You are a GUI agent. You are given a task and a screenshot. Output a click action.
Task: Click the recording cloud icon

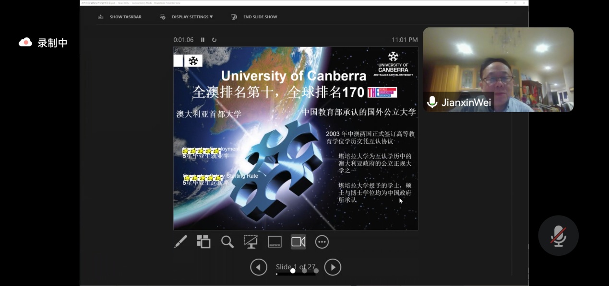(25, 43)
